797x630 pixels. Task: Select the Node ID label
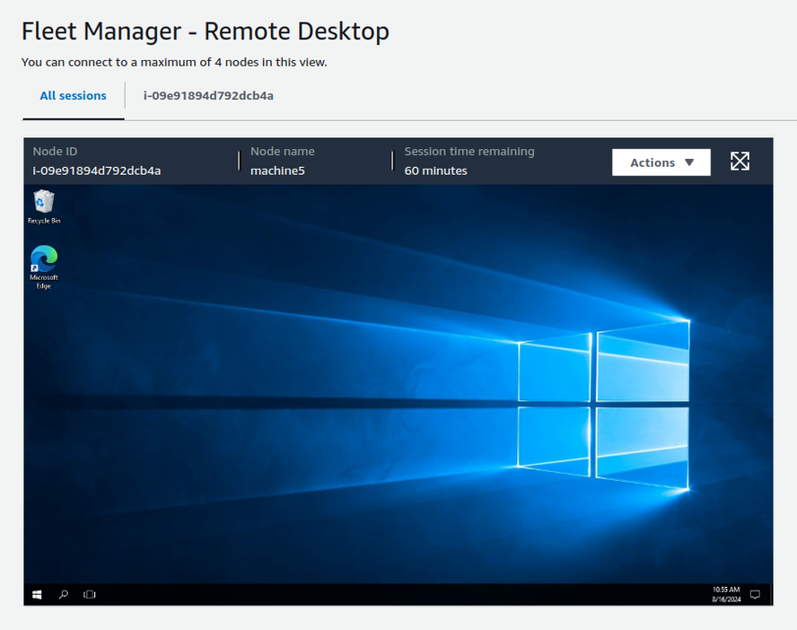[55, 151]
